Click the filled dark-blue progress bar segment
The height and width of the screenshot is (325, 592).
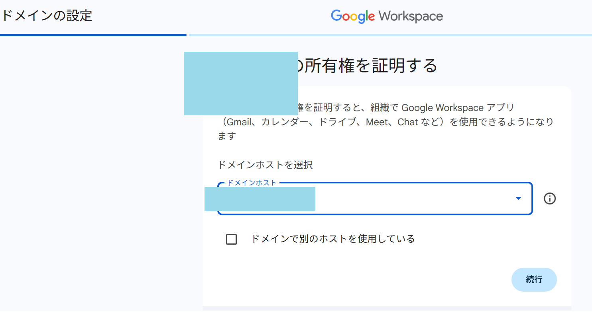pos(93,35)
